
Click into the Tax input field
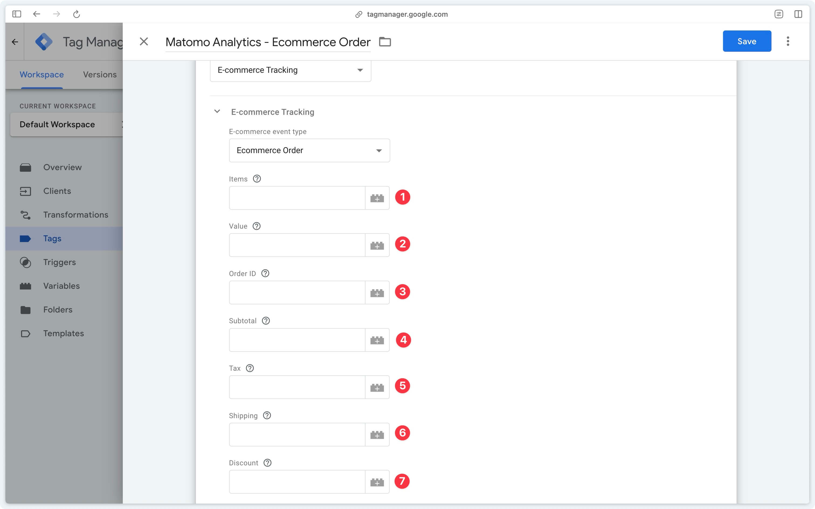[297, 387]
